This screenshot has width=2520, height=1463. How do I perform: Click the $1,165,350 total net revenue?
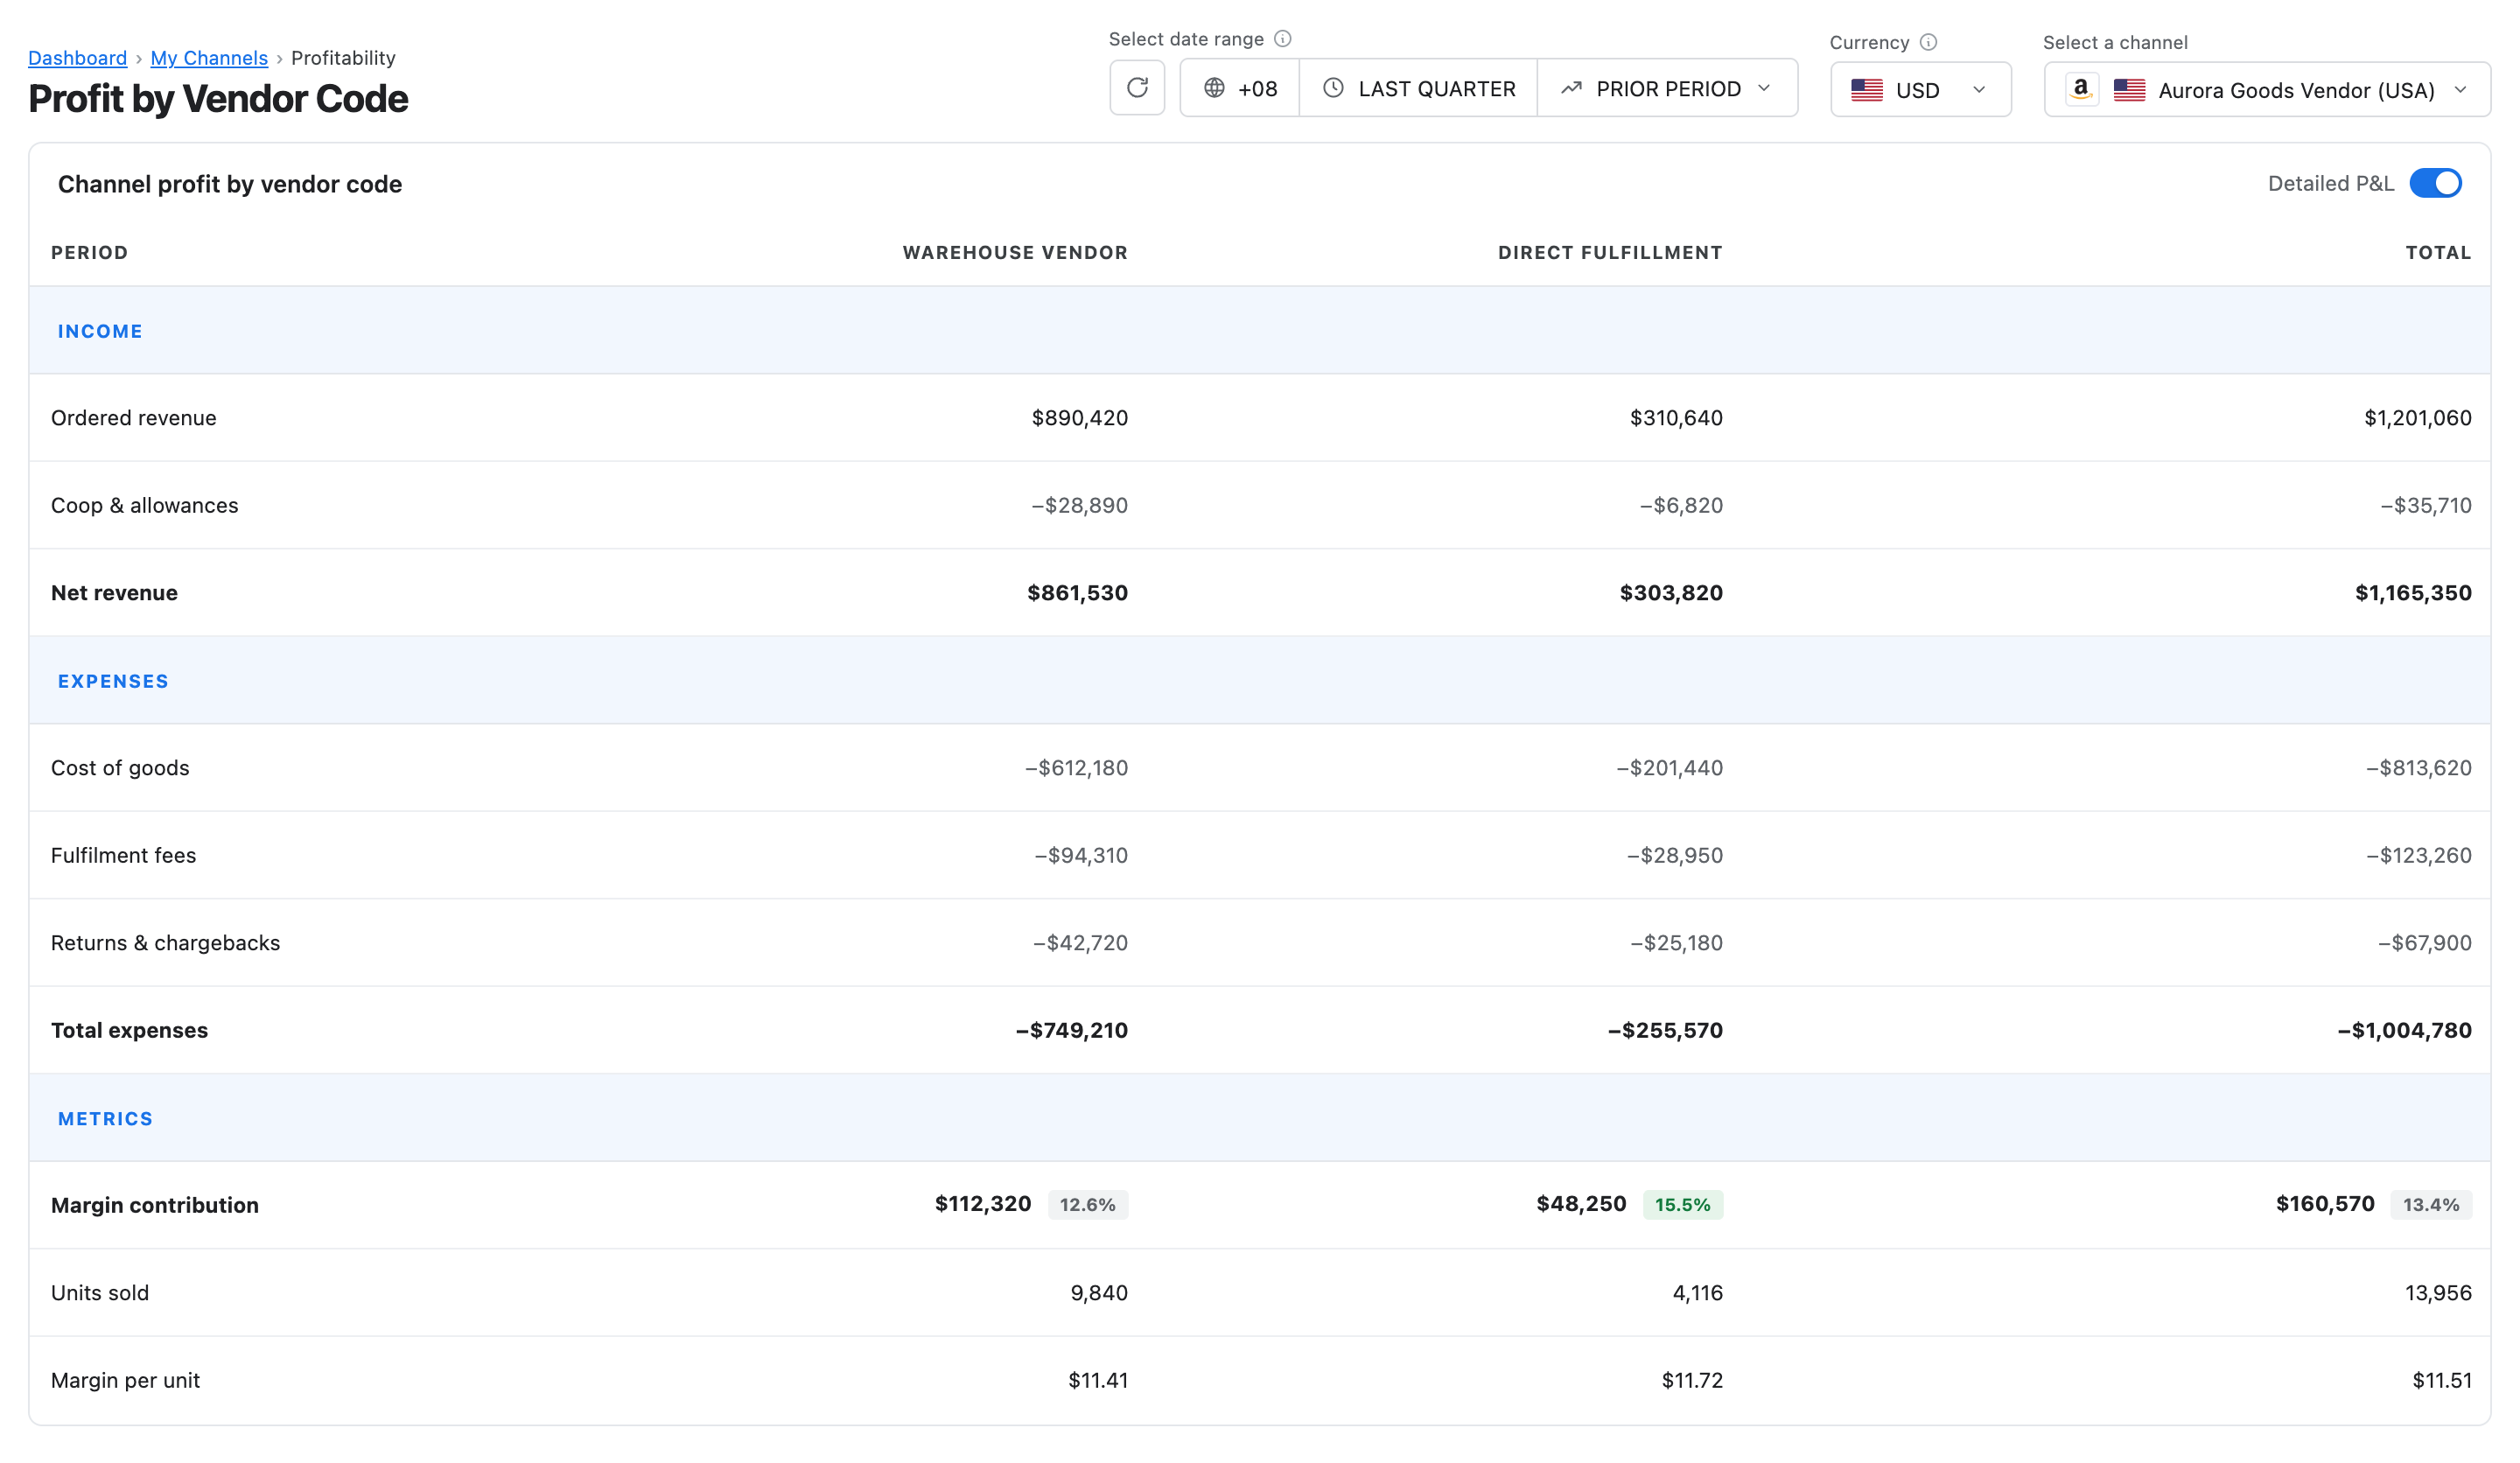2413,593
